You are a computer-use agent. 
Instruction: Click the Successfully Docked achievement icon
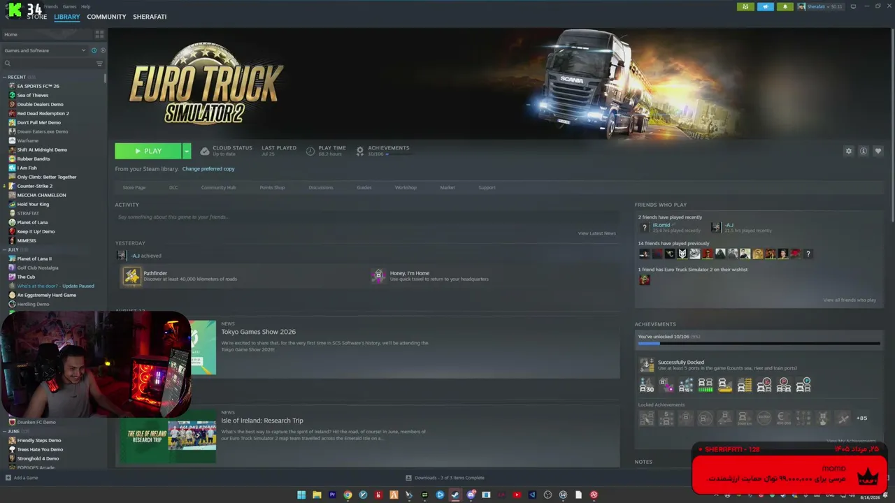pyautogui.click(x=647, y=365)
